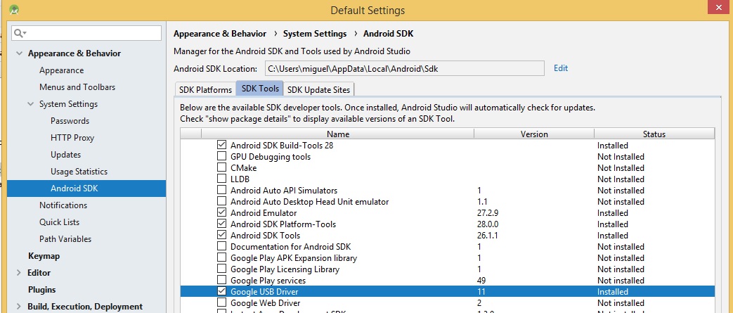
Task: Click the Edit link for SDK location
Action: tap(560, 68)
